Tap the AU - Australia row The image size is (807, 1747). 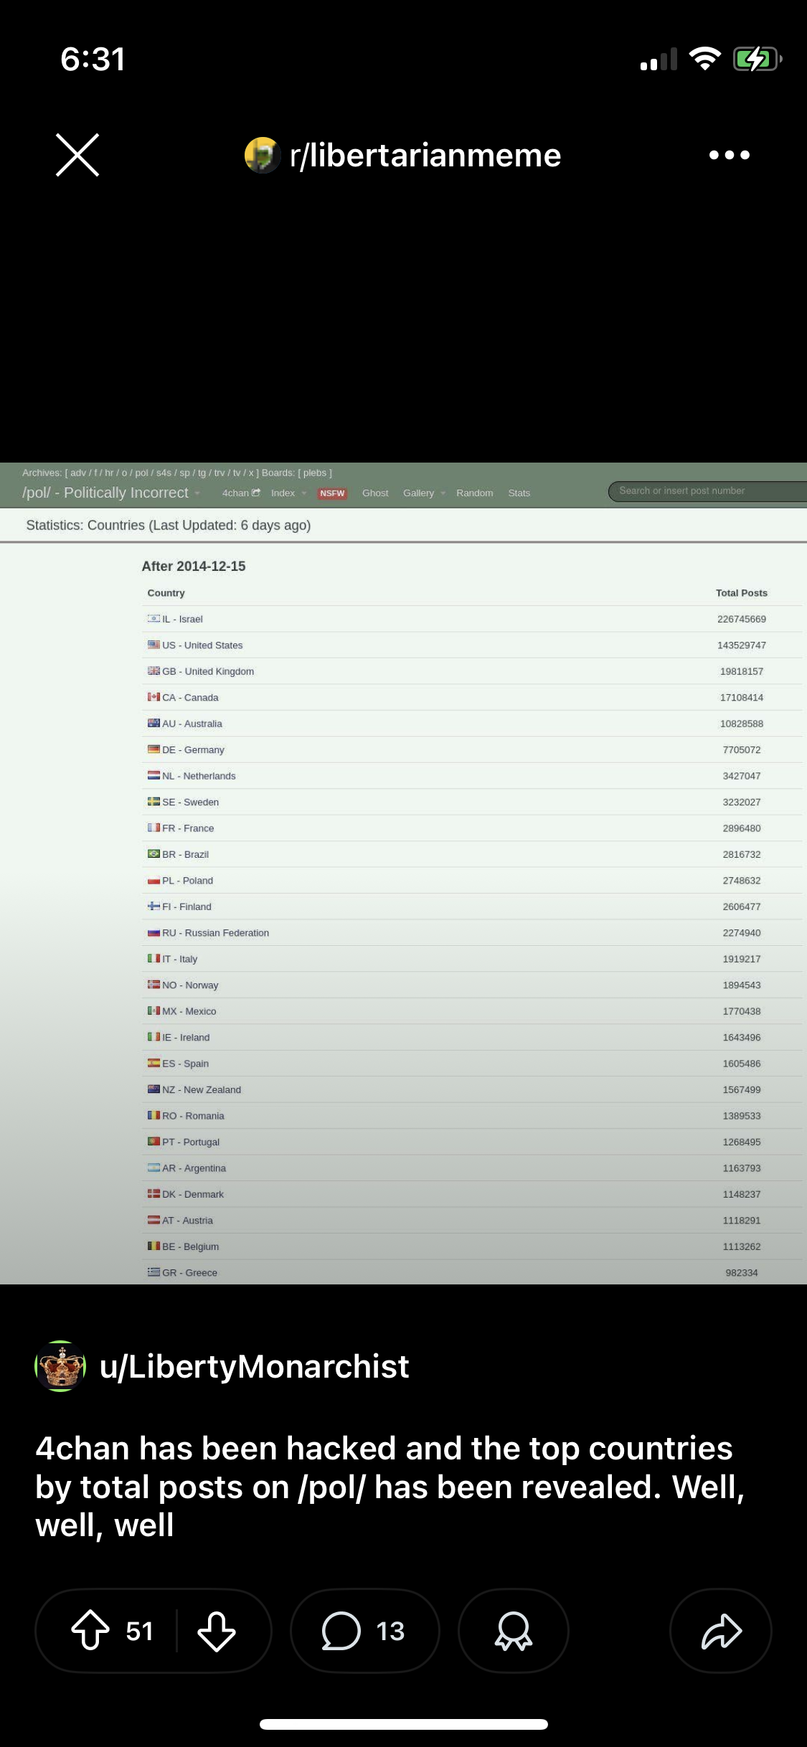pyautogui.click(x=472, y=724)
